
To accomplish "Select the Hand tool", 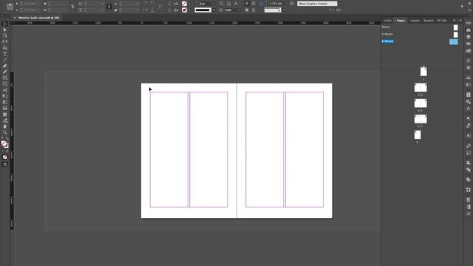I will [x=5, y=126].
